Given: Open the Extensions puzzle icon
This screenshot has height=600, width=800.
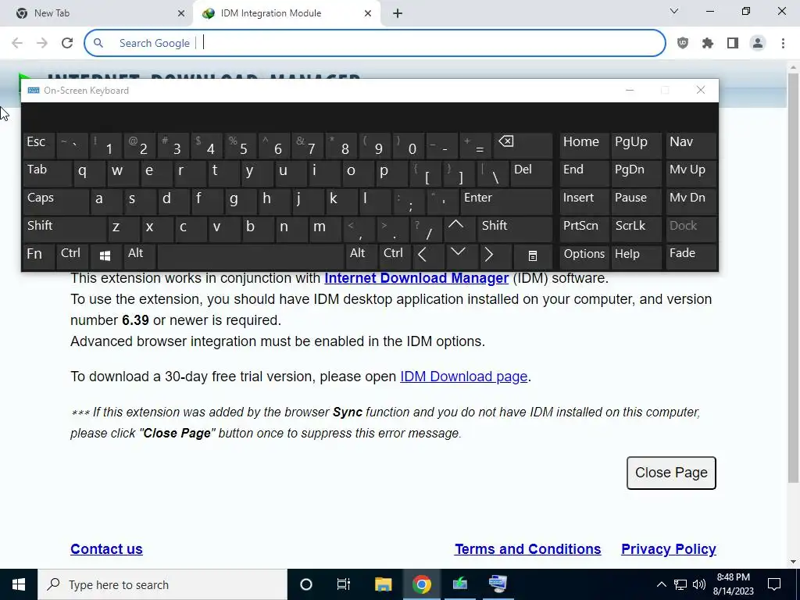Looking at the screenshot, I should 708,43.
